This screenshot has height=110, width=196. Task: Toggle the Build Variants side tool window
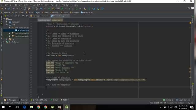pos(2,90)
